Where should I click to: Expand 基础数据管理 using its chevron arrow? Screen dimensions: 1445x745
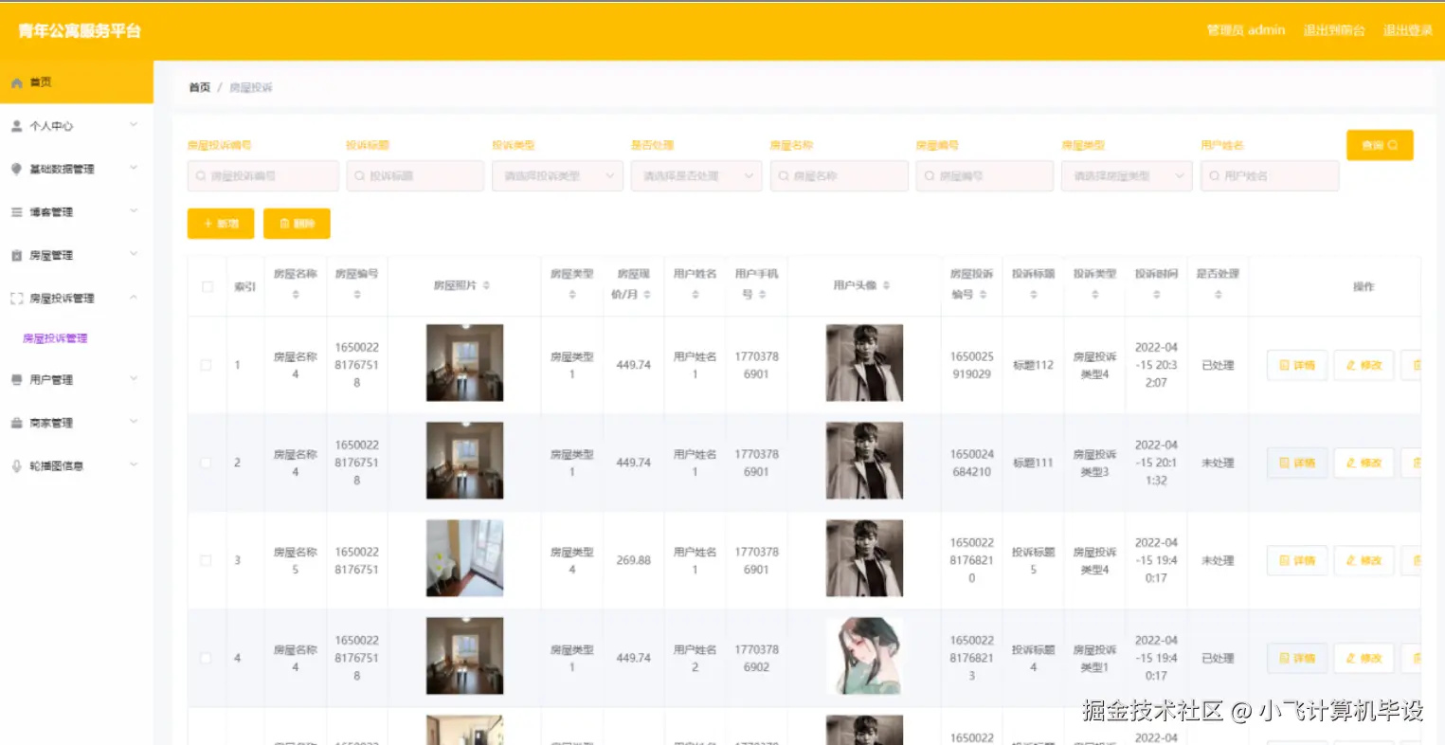point(134,168)
